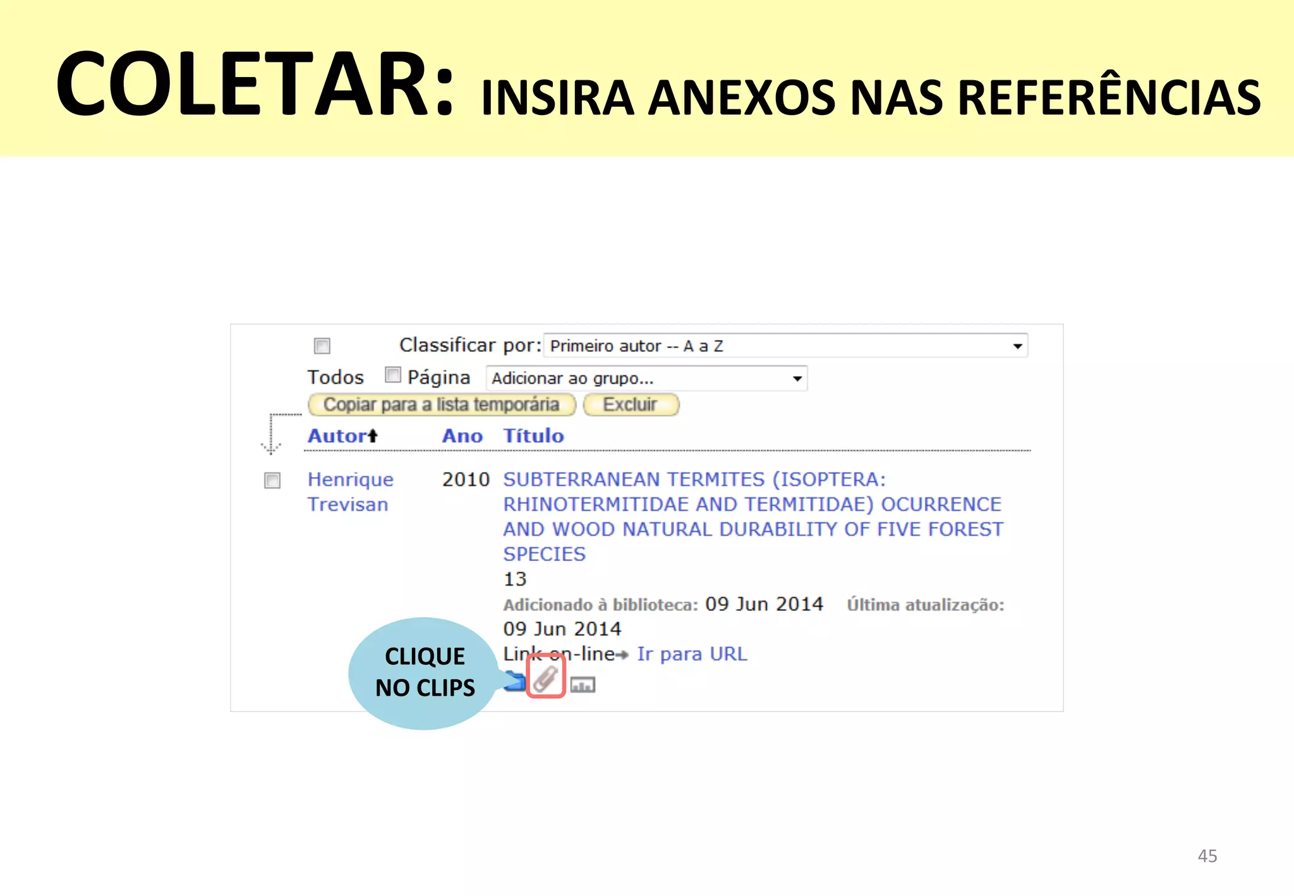Image resolution: width=1294 pixels, height=896 pixels.
Task: Click the Excluir button
Action: [631, 404]
